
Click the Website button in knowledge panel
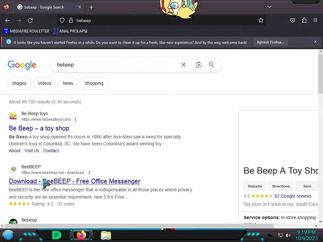(255, 186)
